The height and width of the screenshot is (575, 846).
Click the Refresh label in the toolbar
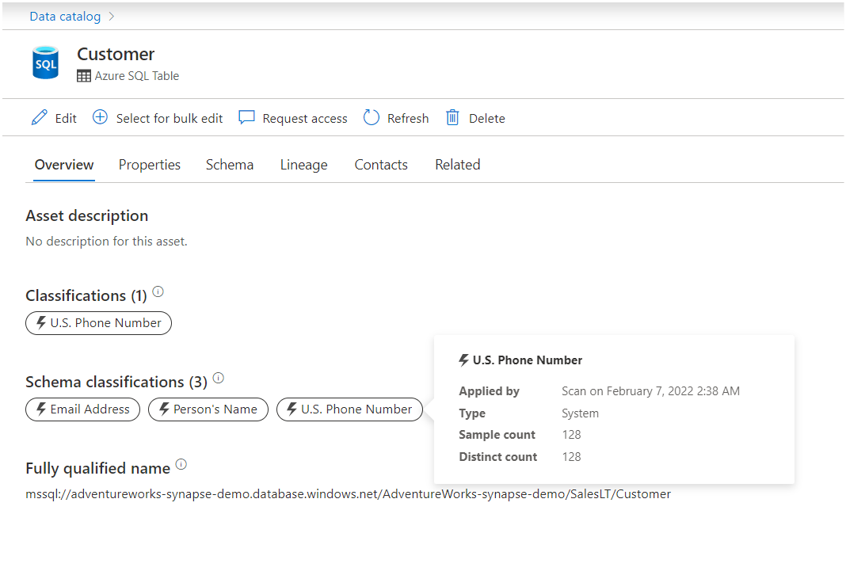408,118
